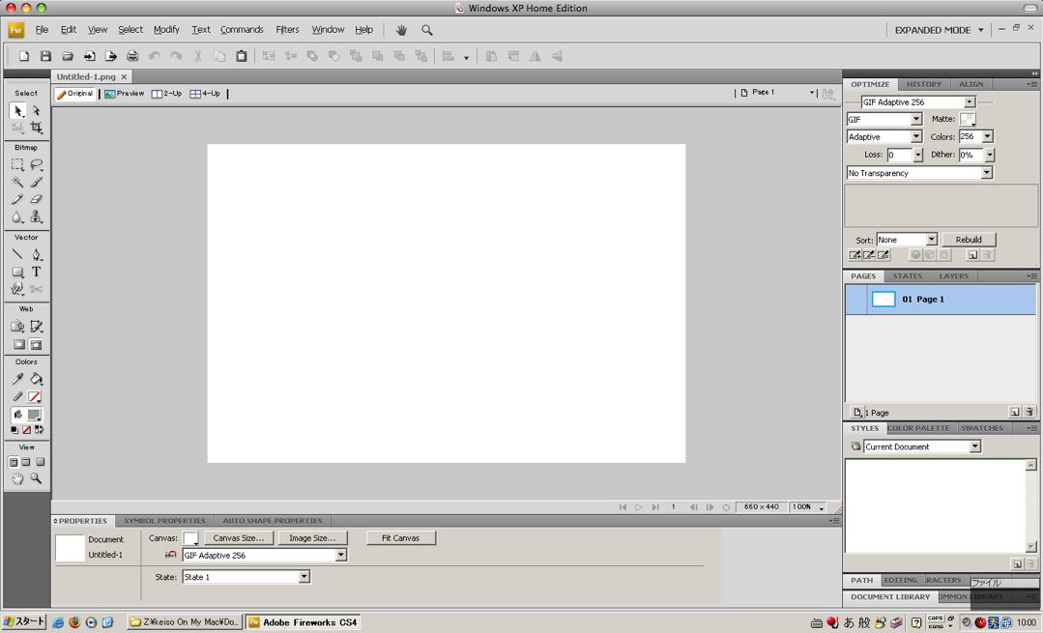Choose the Lasso tool
The width and height of the screenshot is (1043, 633).
[36, 165]
